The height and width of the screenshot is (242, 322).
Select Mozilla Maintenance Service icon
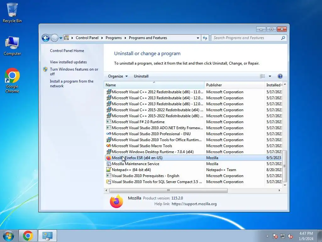(108, 164)
